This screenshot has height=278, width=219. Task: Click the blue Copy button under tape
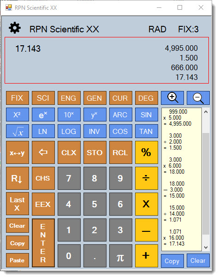click(x=172, y=260)
